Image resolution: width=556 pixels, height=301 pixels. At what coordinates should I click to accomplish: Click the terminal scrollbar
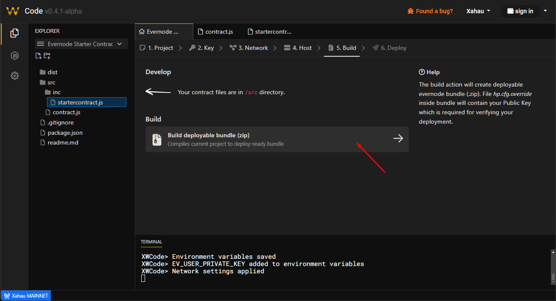tap(553, 277)
